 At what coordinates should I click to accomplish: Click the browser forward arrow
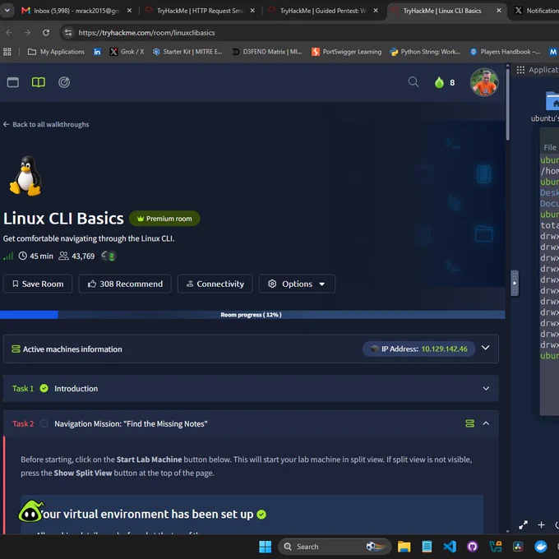click(x=27, y=33)
